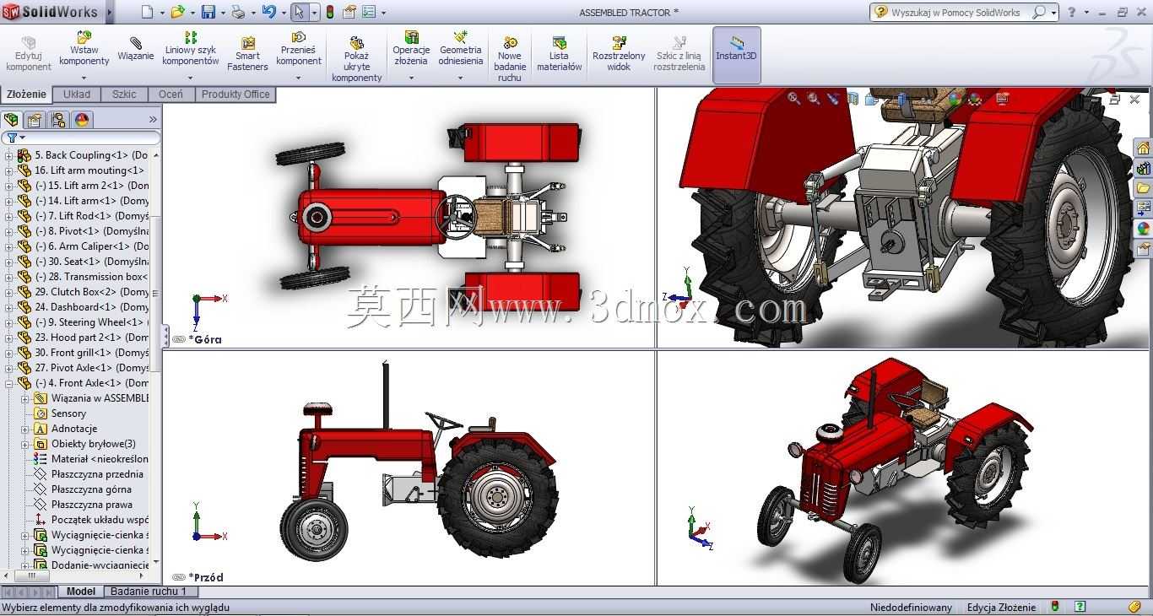Open the help question mark icon
This screenshot has height=616, width=1153.
coord(1072,12)
